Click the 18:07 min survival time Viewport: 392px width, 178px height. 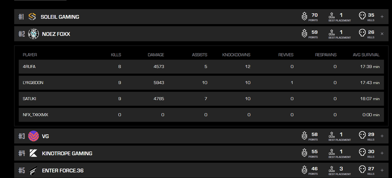[370, 98]
